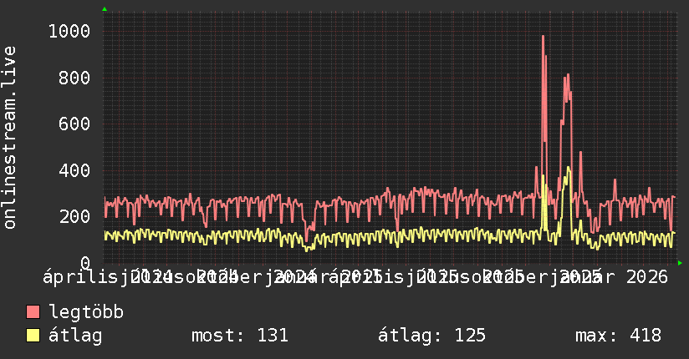Click the 2026 x-axis label
689x359 pixels.
coord(647,277)
